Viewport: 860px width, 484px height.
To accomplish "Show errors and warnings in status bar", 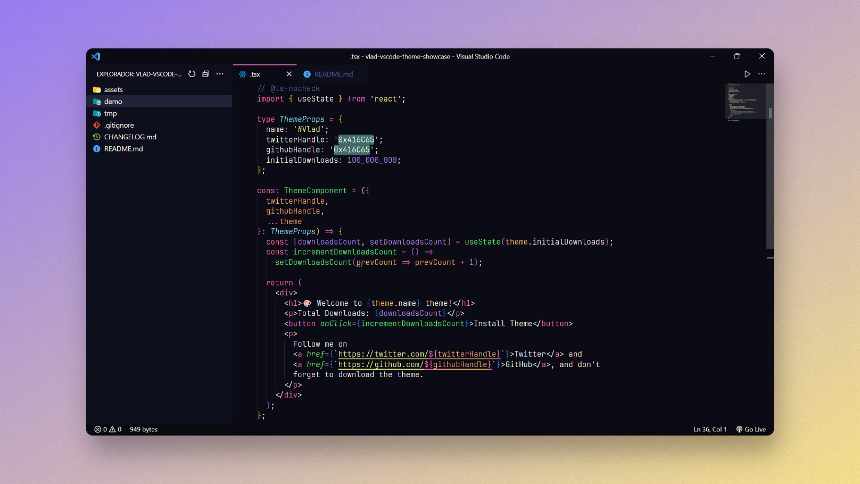I will 108,429.
